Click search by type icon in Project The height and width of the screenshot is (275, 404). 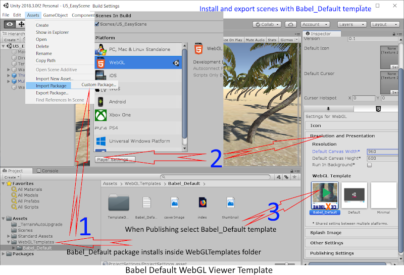pos(279,177)
